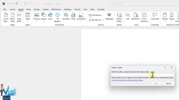The height and width of the screenshot is (100, 179).
Task: Insert a Bookmark
Action: 135,16
